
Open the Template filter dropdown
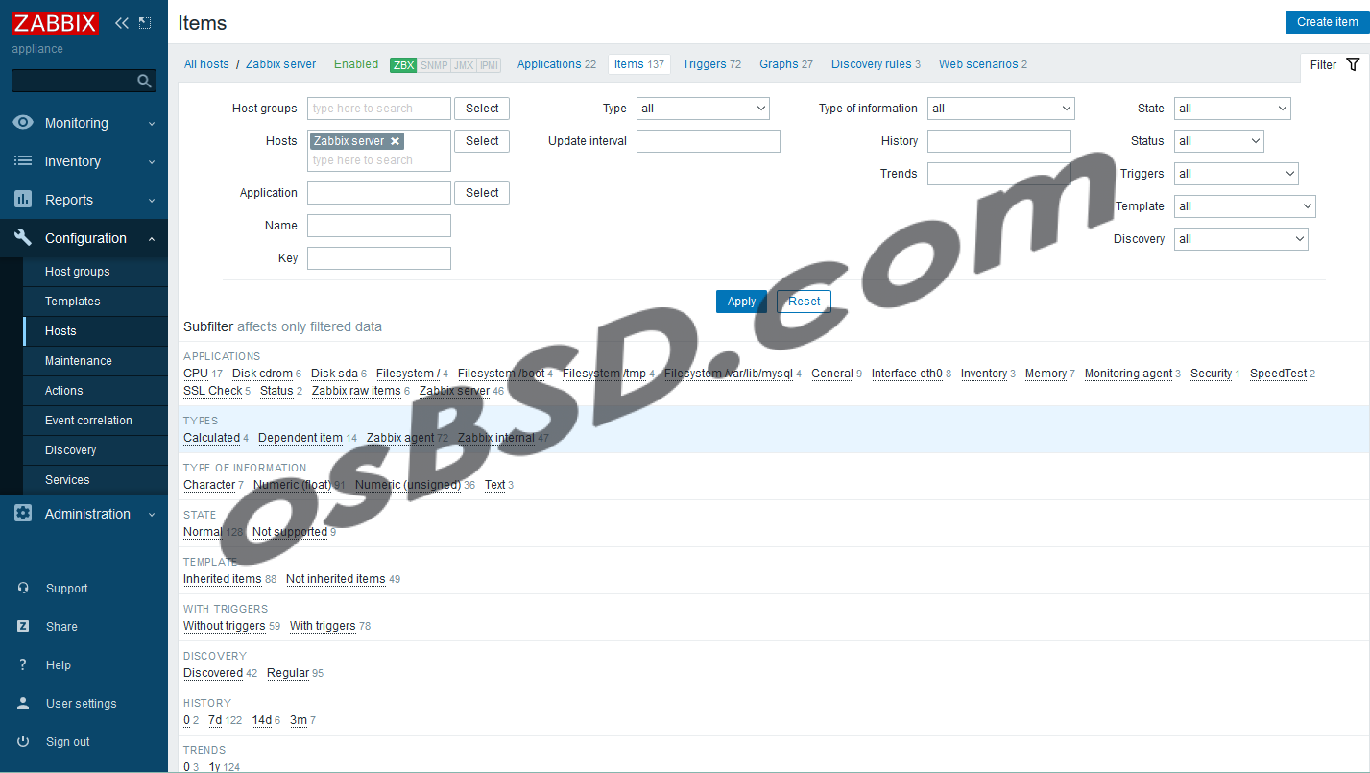tap(1244, 206)
